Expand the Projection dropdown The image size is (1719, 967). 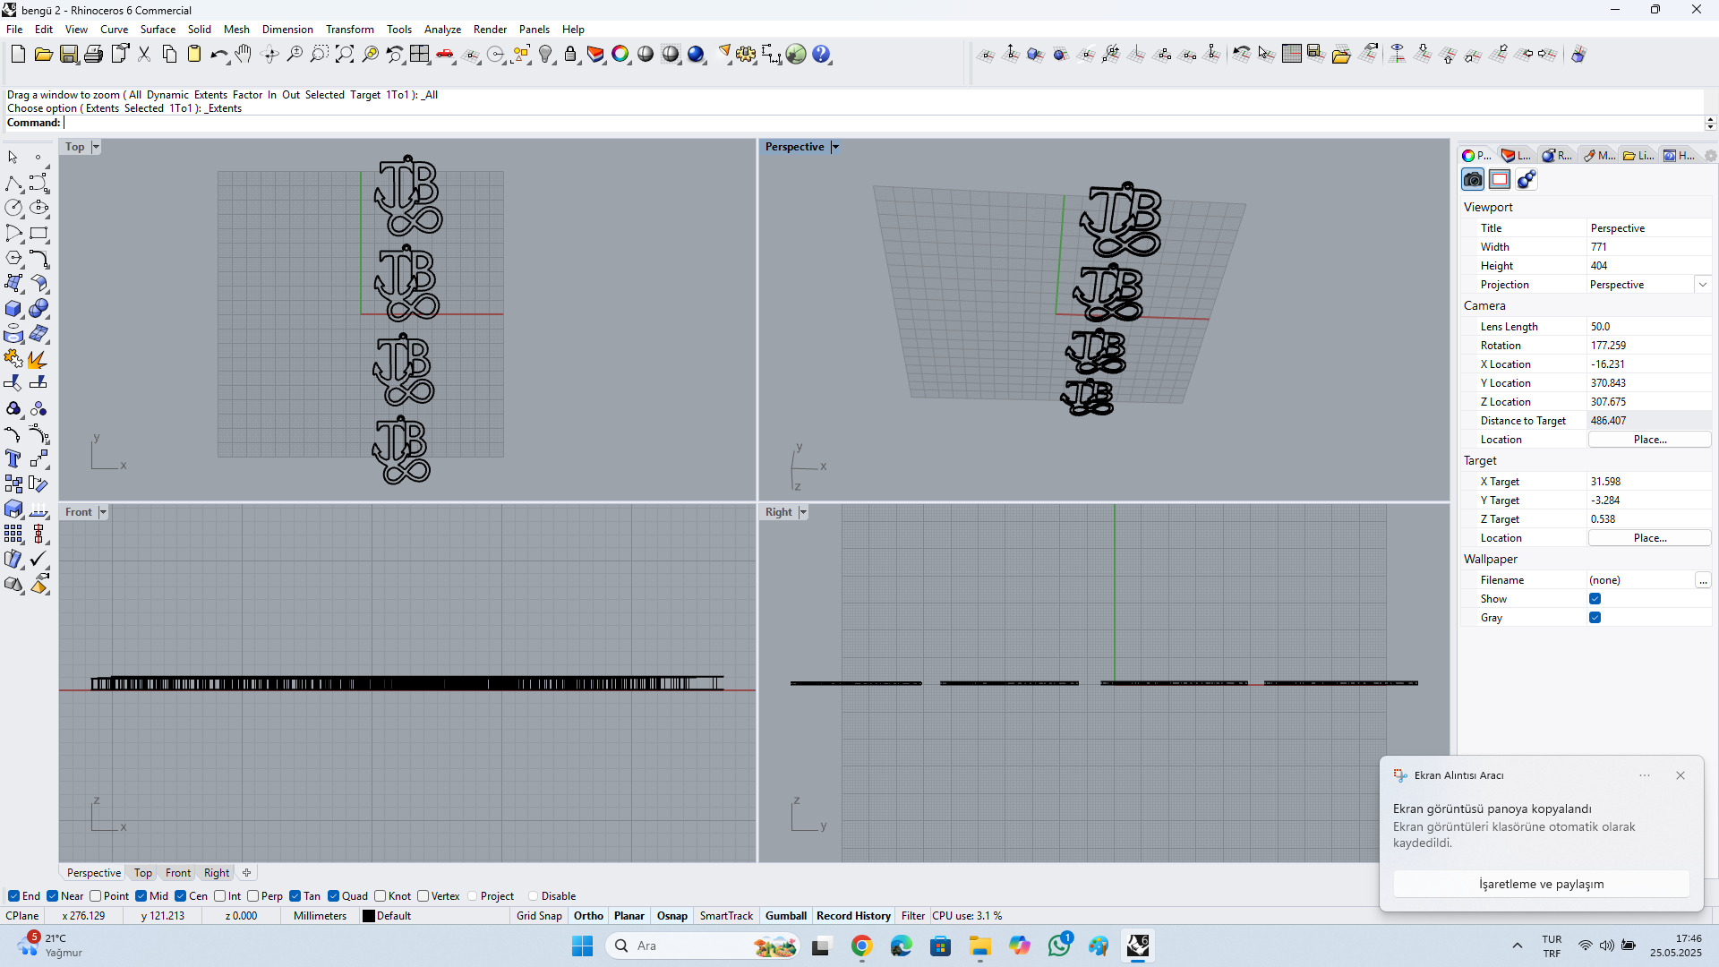[x=1702, y=285]
